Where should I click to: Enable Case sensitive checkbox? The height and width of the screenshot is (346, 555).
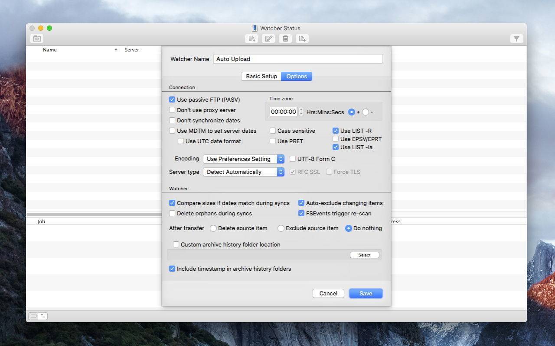tap(273, 131)
